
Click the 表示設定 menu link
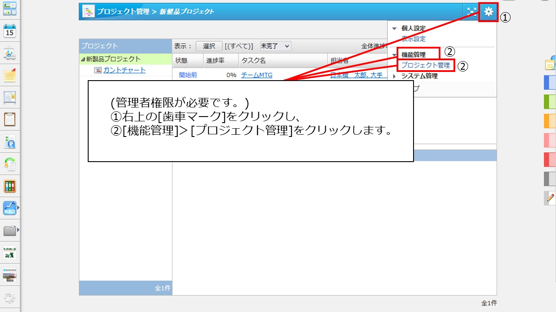[x=414, y=39]
